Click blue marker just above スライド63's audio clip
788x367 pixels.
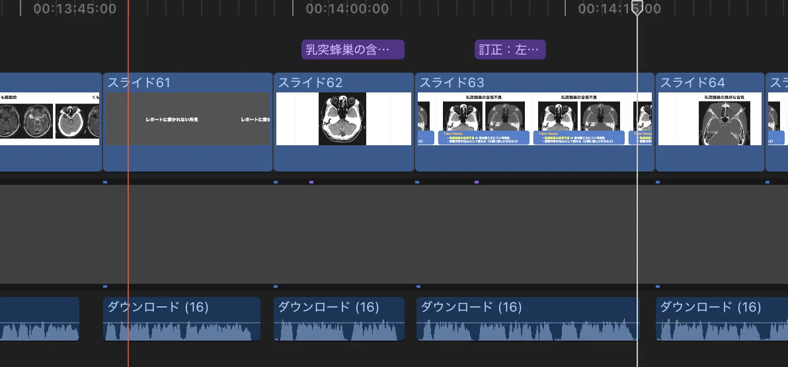coord(418,286)
